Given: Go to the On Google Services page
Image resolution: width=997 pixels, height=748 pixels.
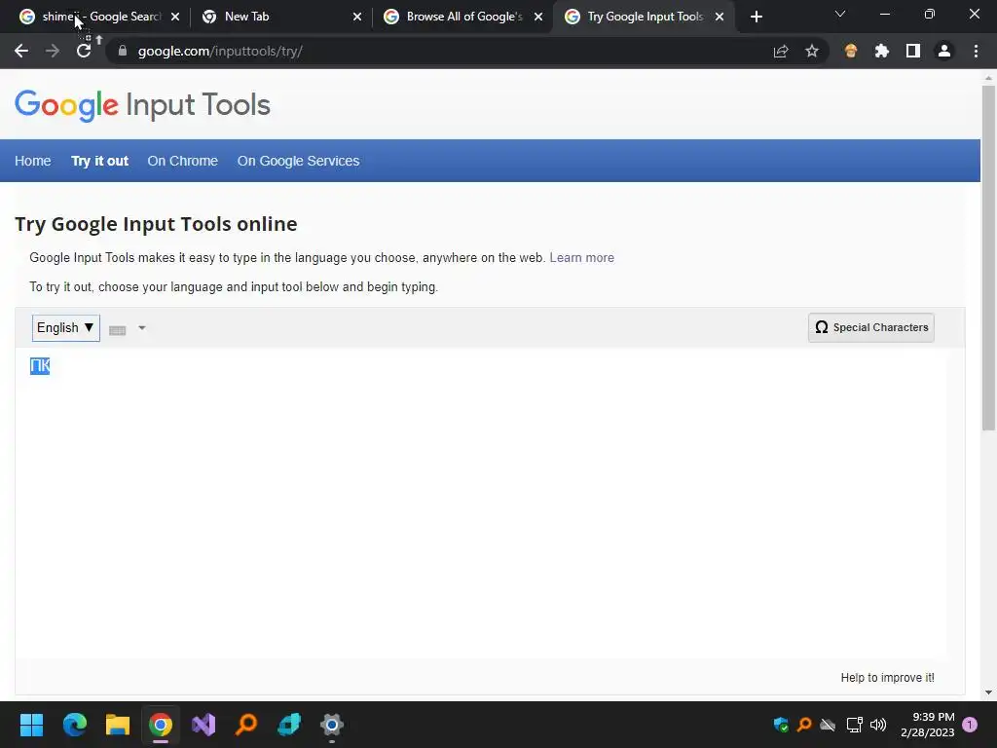Looking at the screenshot, I should click(x=298, y=161).
